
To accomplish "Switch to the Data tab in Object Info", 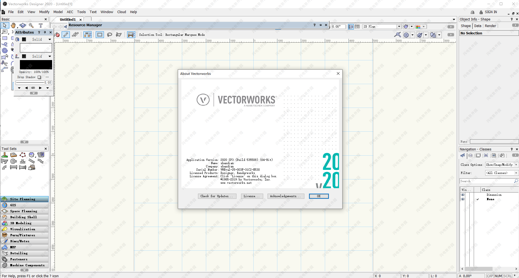I will pos(478,26).
